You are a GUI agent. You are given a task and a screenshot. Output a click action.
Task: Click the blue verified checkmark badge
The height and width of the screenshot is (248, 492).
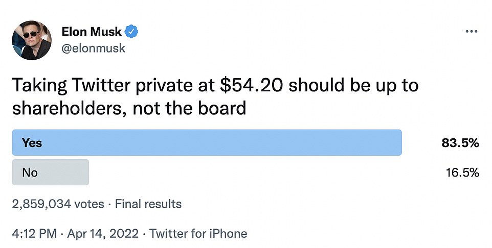click(132, 32)
